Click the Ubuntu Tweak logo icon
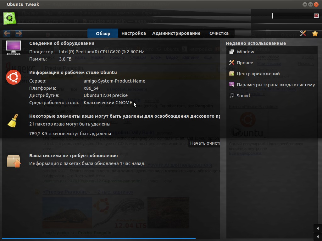This screenshot has width=322, height=241. click(9, 18)
